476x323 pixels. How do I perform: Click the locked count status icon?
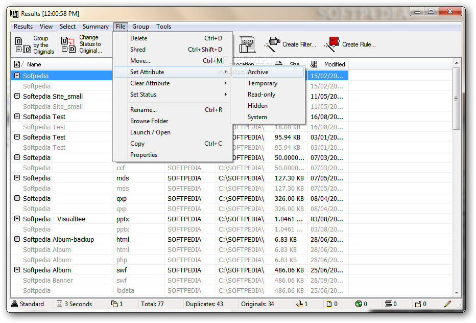coord(418,304)
